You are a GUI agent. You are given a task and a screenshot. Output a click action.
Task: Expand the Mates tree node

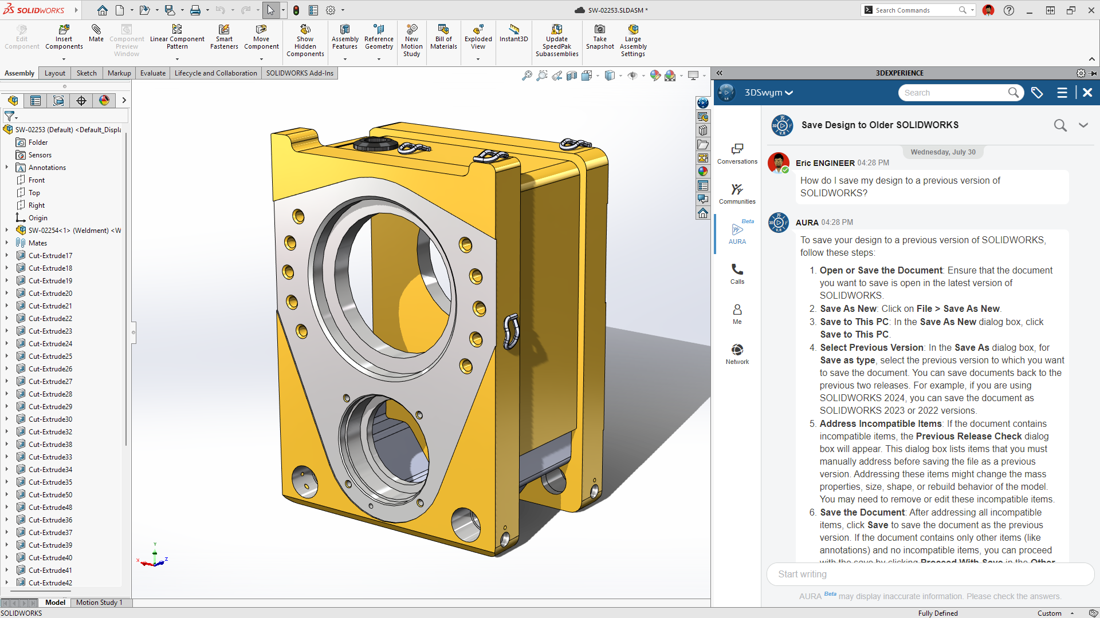pyautogui.click(x=7, y=243)
